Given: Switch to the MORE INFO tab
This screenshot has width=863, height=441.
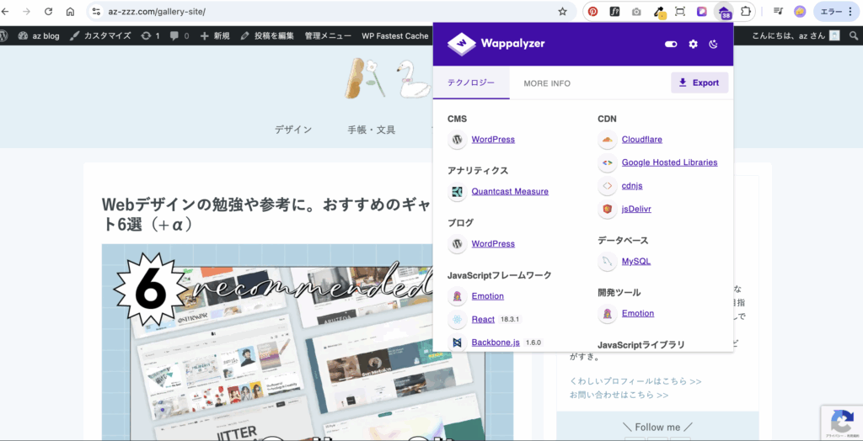Looking at the screenshot, I should pyautogui.click(x=546, y=83).
